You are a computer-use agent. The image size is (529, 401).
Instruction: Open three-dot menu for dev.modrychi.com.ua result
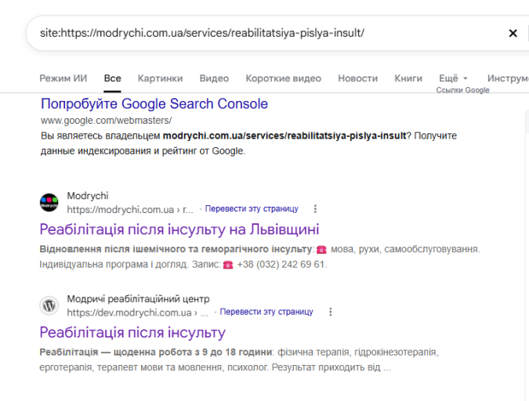pos(330,312)
